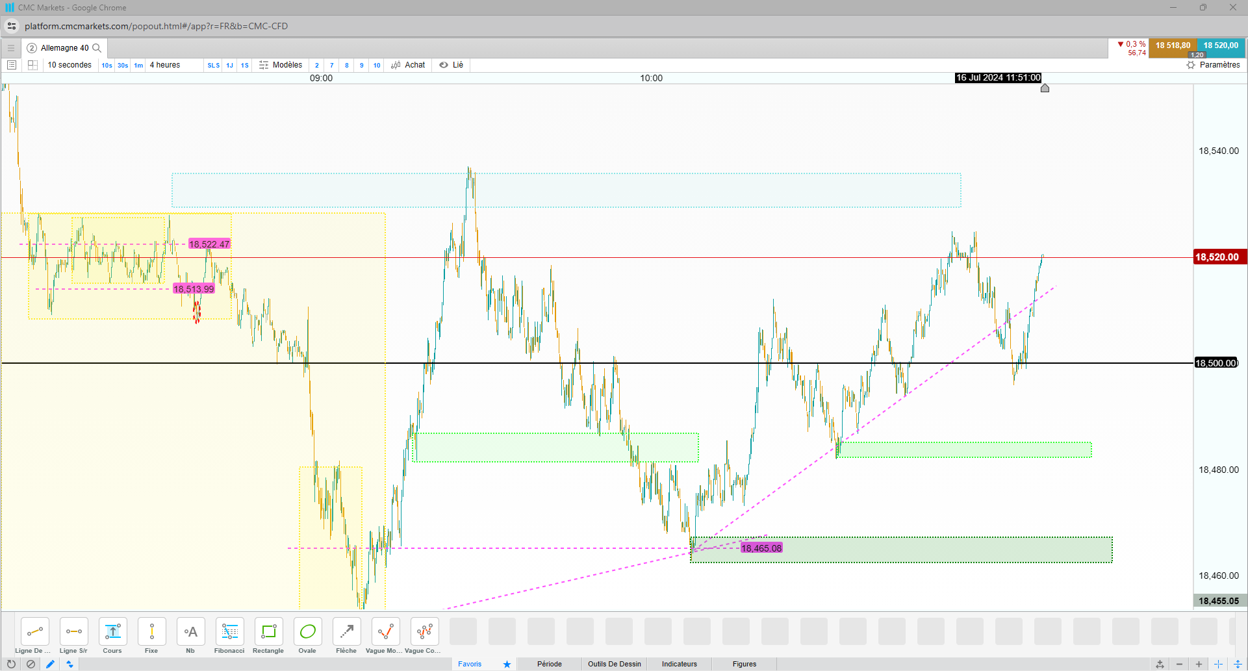This screenshot has width=1248, height=671.
Task: Toggle the Favoris star
Action: (x=507, y=664)
